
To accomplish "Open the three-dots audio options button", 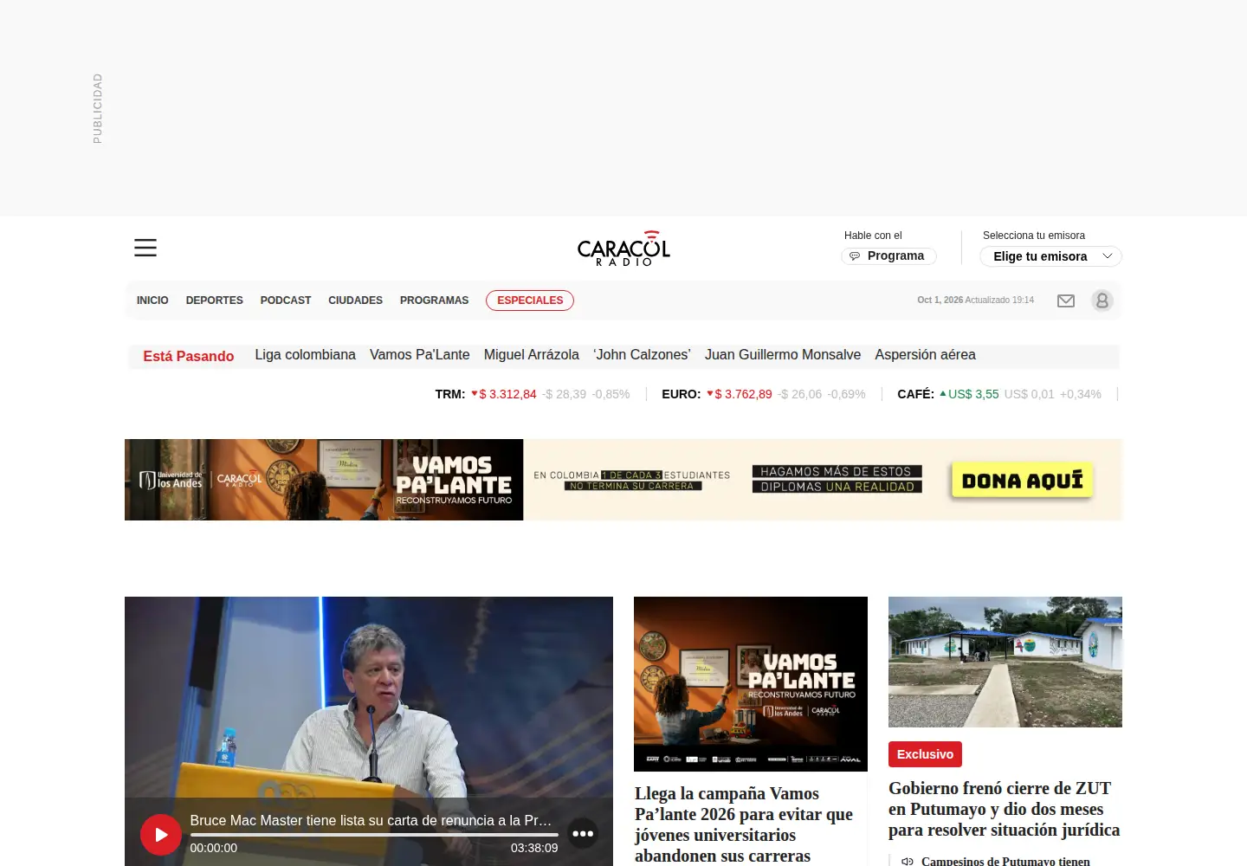I will [583, 834].
